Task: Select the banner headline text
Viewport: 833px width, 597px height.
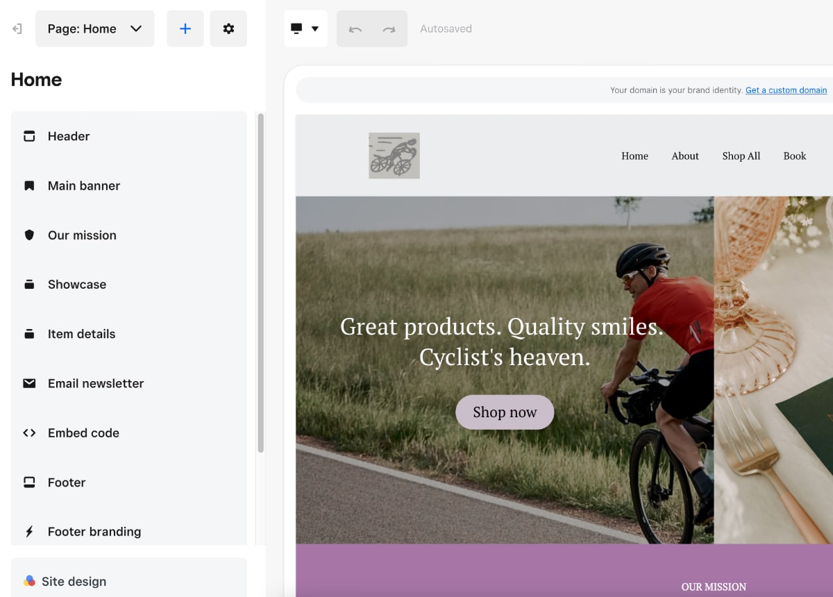Action: click(x=502, y=342)
